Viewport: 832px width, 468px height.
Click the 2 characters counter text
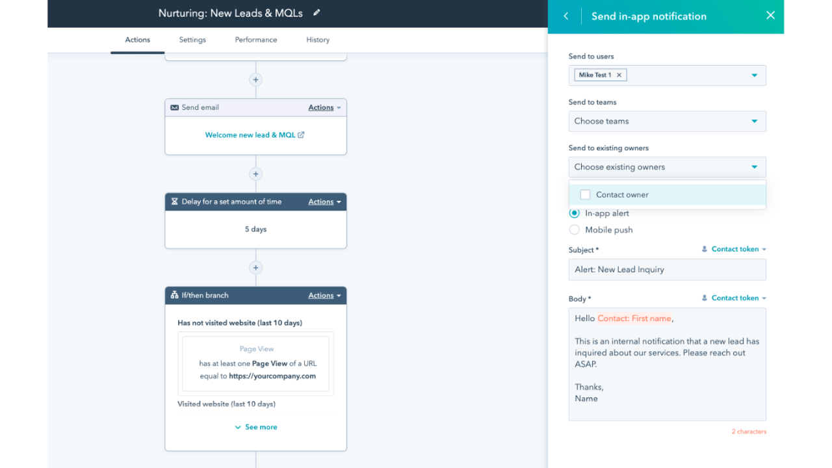point(749,432)
